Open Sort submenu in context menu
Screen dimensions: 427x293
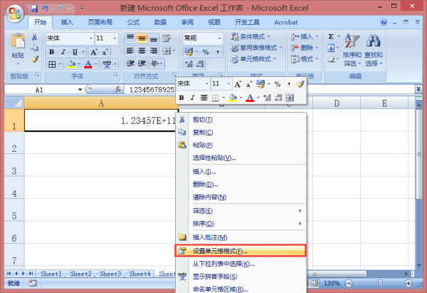coord(241,224)
